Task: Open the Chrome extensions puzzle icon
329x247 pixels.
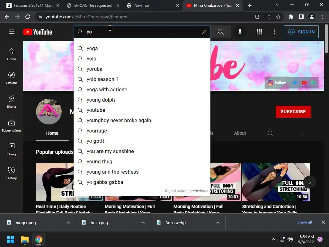Action: [x=291, y=17]
